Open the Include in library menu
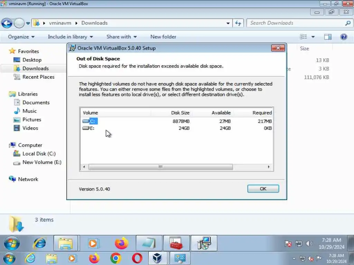The height and width of the screenshot is (265, 354). (70, 37)
